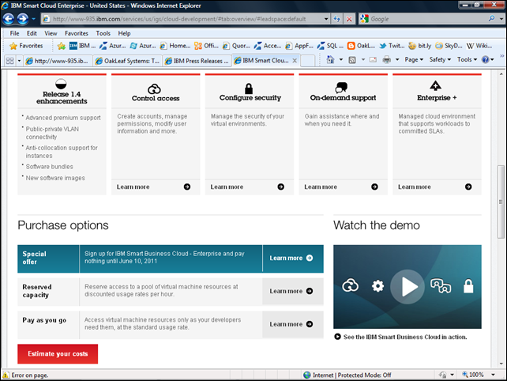
Task: Expand the Home button dropdown arrow
Action: coord(340,59)
